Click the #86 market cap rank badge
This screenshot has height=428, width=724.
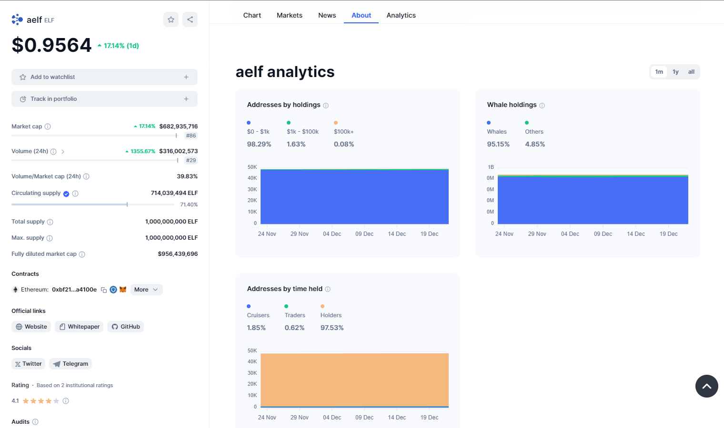click(191, 136)
